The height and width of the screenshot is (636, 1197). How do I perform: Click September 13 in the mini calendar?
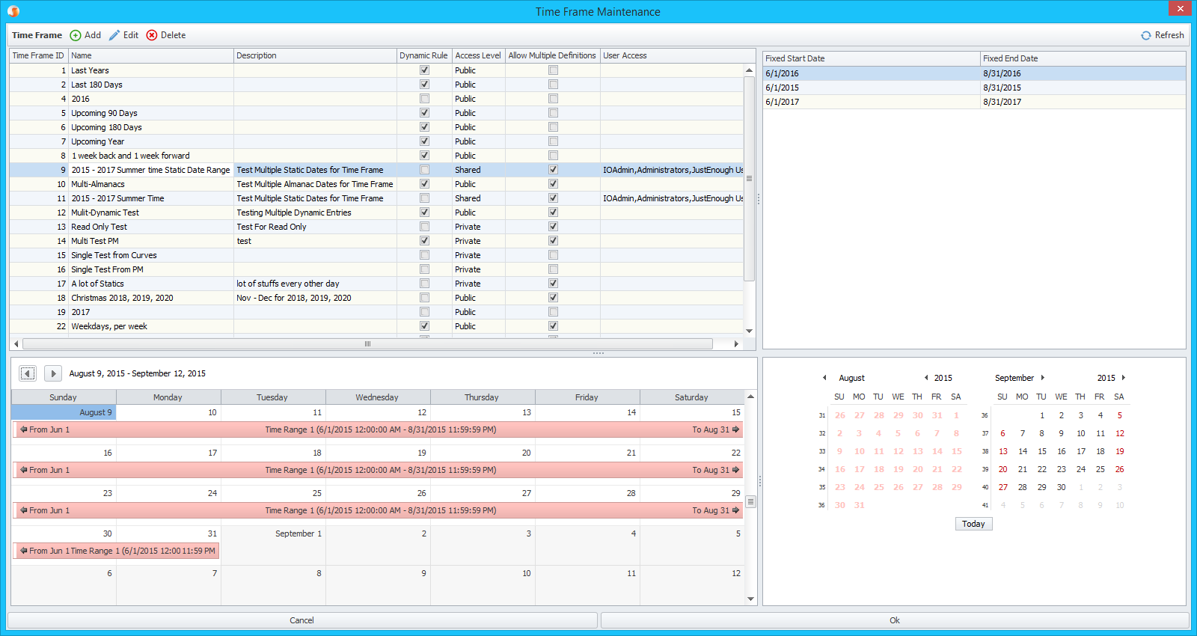coord(1003,451)
